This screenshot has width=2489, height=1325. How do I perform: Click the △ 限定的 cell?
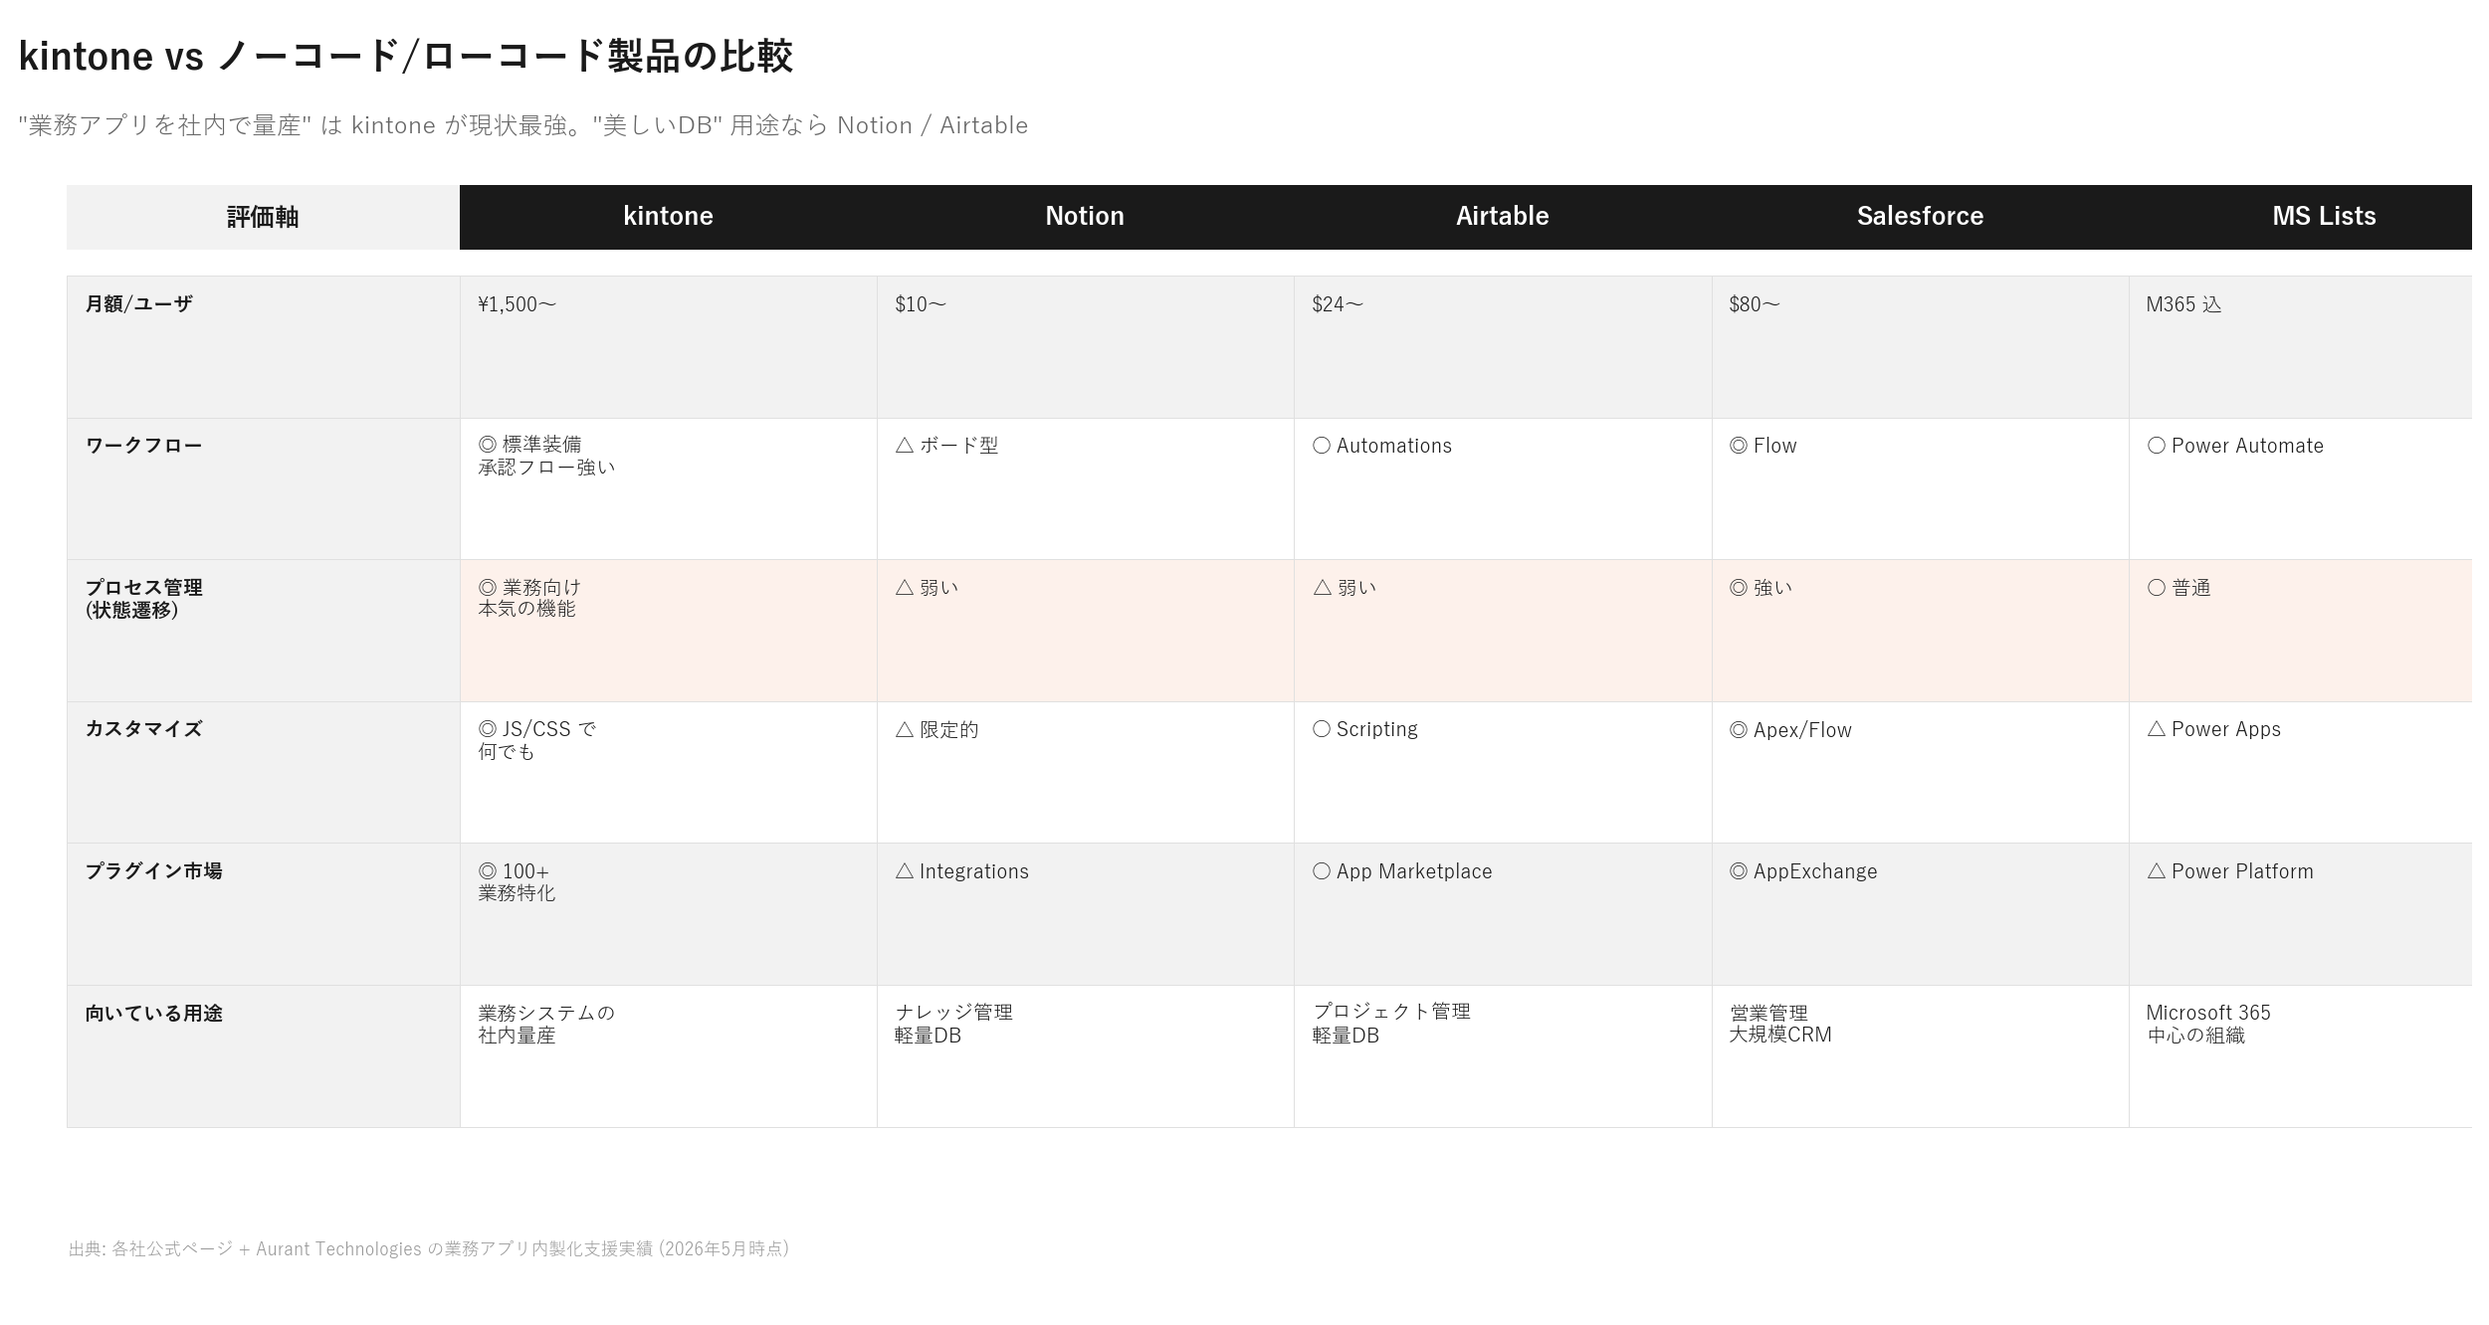coord(1085,772)
